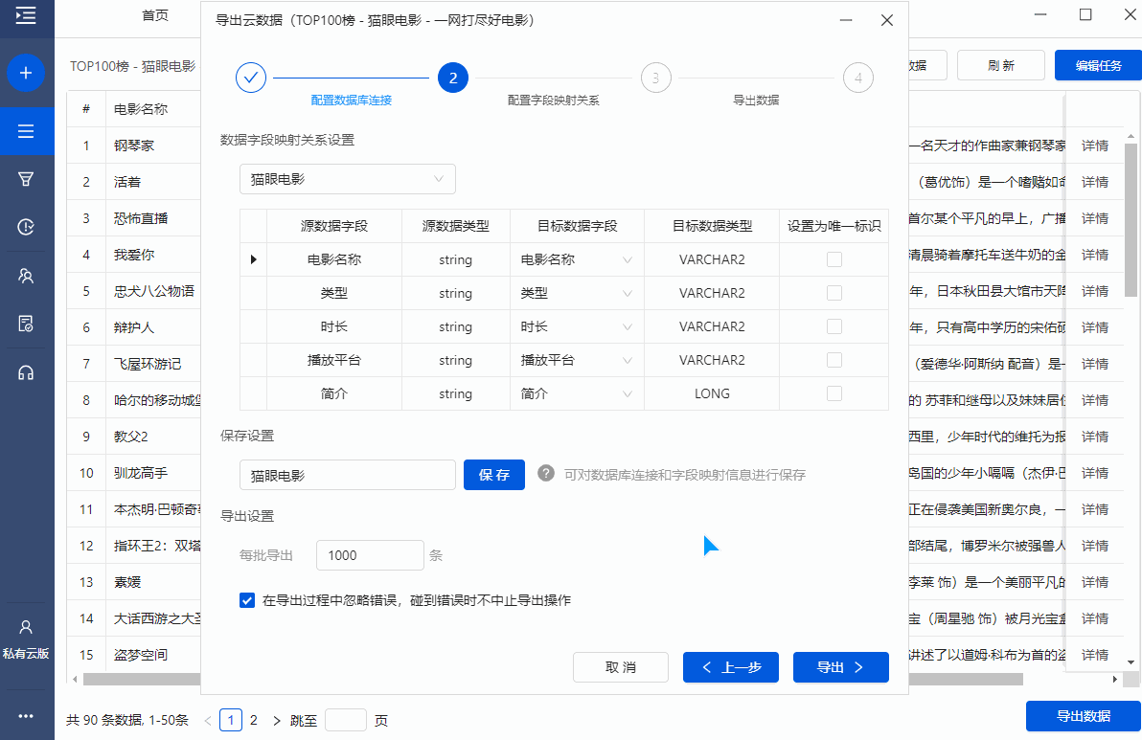Close the export cloud data dialog
The height and width of the screenshot is (740, 1142).
pos(887,20)
